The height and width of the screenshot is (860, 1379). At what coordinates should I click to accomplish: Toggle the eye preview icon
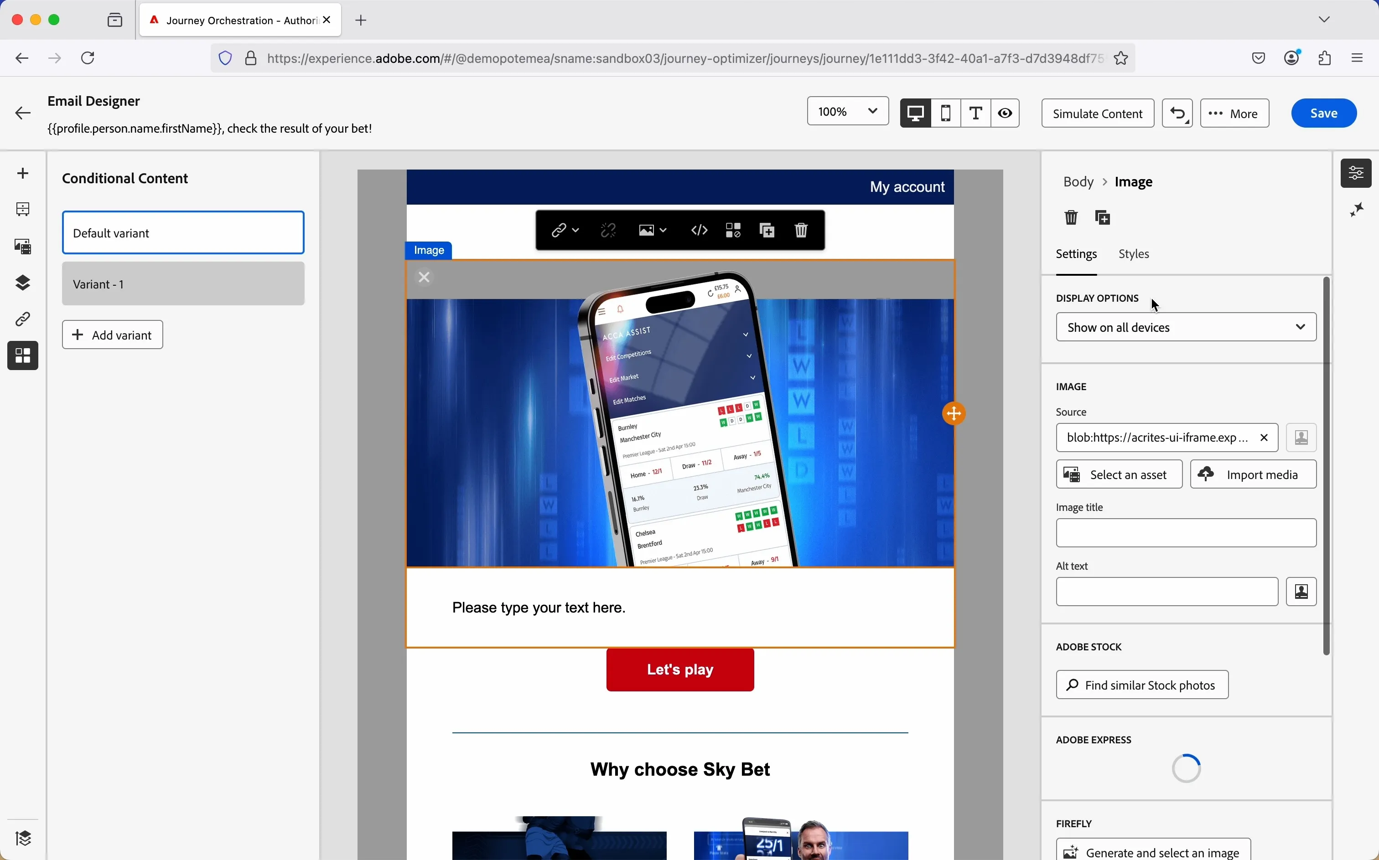pos(1006,113)
